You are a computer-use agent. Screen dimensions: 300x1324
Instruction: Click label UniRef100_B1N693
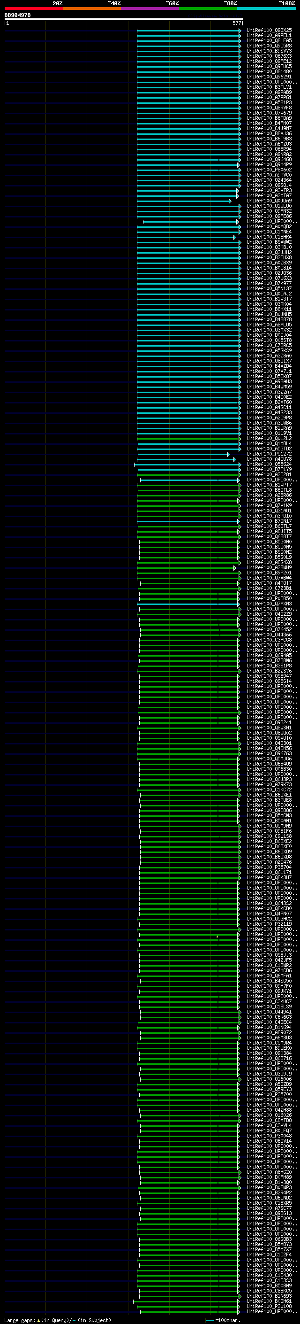tap(269, 1296)
